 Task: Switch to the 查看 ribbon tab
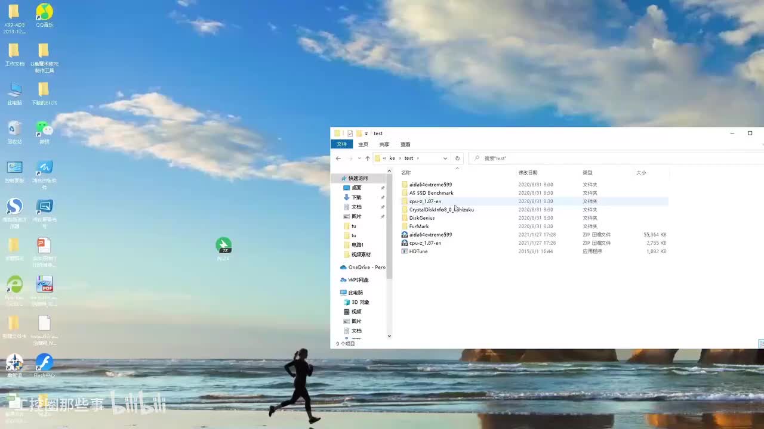405,144
